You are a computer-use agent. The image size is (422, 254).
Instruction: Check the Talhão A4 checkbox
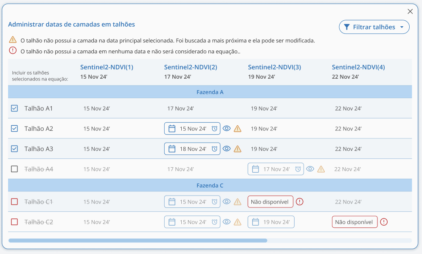point(14,169)
